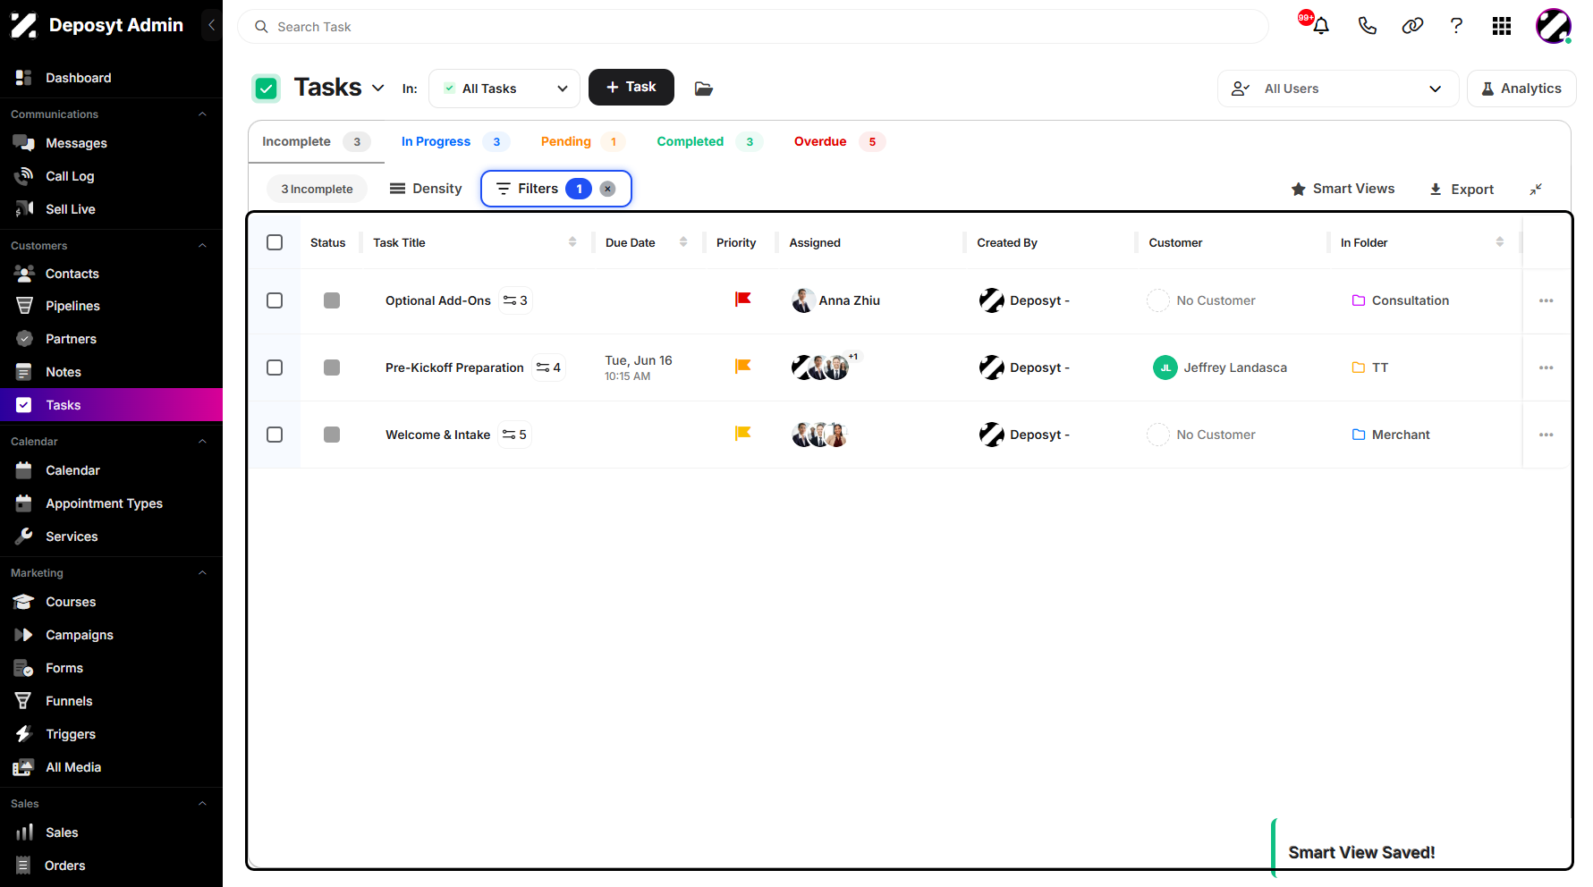Open the All Tasks dropdown
The image size is (1593, 887).
pyautogui.click(x=504, y=89)
